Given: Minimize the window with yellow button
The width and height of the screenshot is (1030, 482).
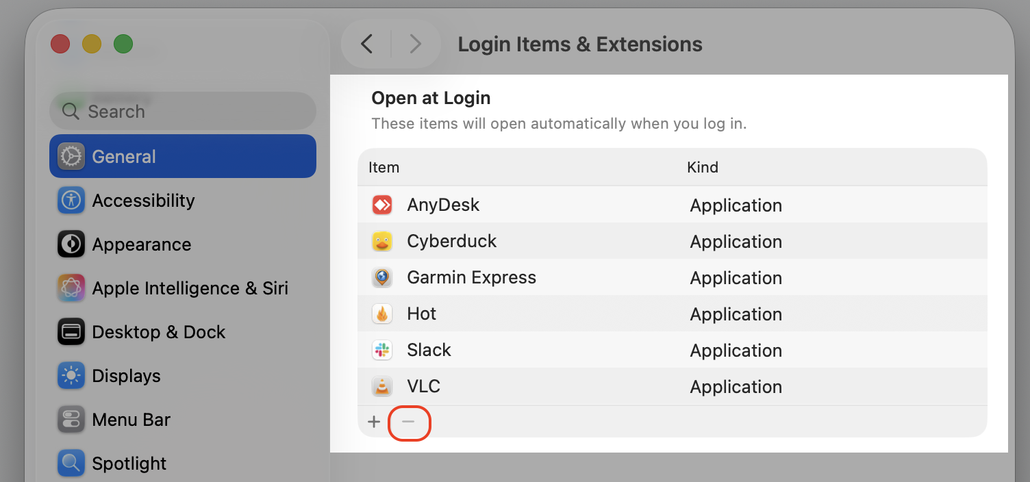Looking at the screenshot, I should [x=92, y=44].
